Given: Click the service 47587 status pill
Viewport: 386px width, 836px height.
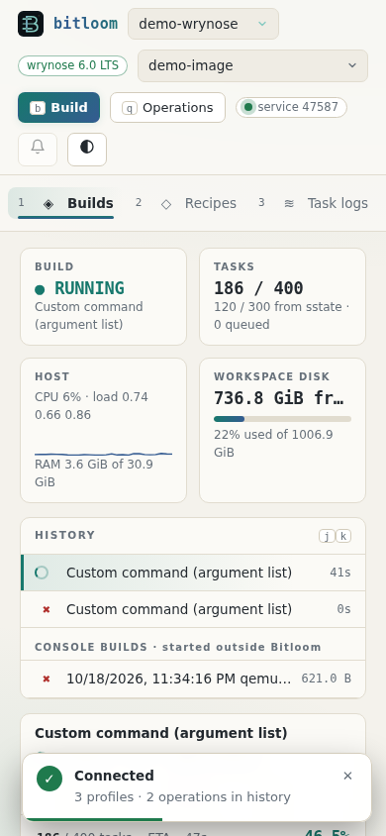Looking at the screenshot, I should click(291, 107).
